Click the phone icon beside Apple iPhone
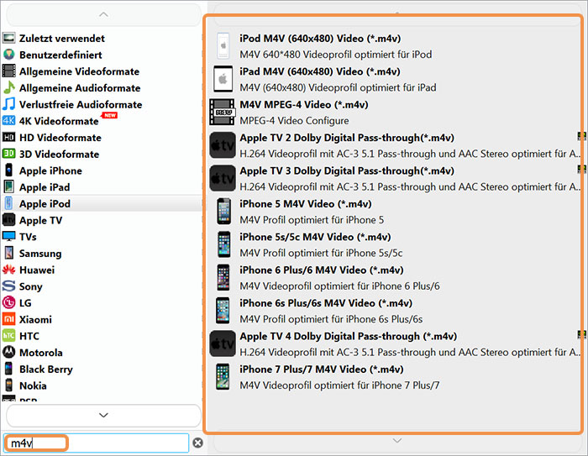588x456 pixels. [9, 170]
